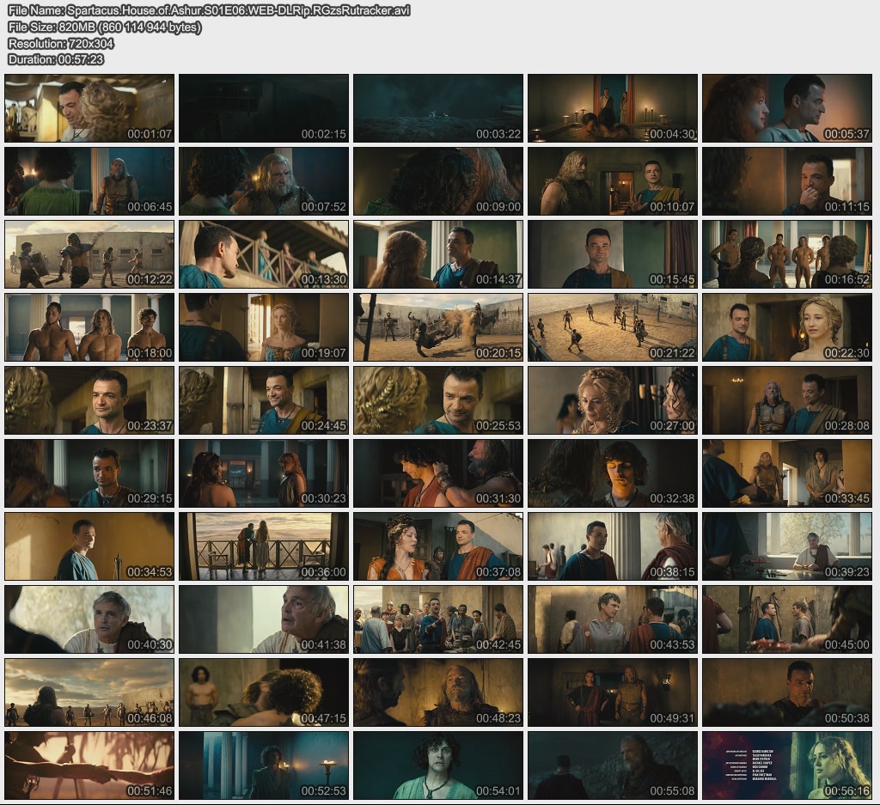Screen dimensions: 880x805
Task: Click the 00:20:15 arena fight thumbnail
Action: coord(438,327)
